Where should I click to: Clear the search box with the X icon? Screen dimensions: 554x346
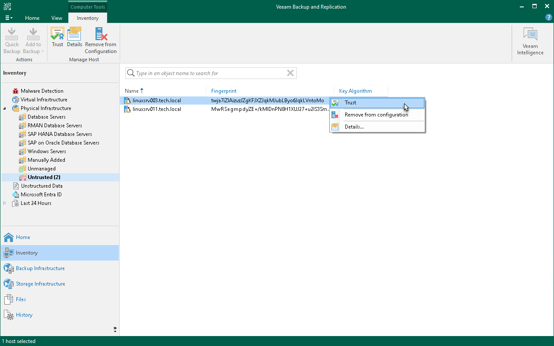[290, 73]
